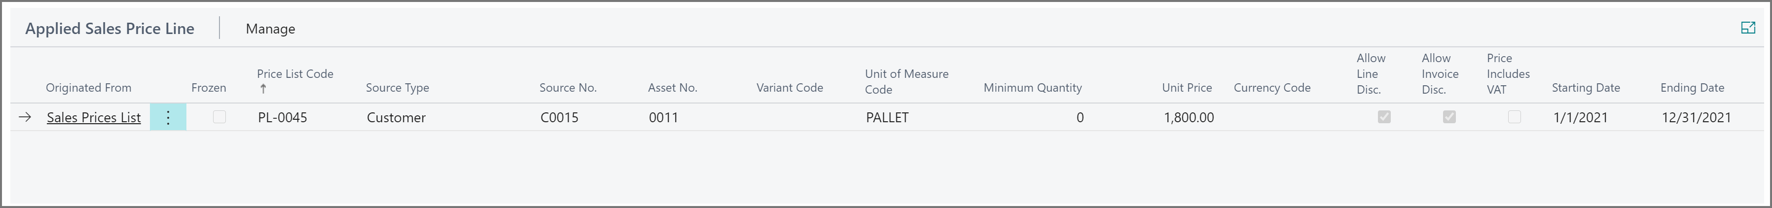The image size is (1772, 208).
Task: Open the Sales Prices List link
Action: click(94, 118)
